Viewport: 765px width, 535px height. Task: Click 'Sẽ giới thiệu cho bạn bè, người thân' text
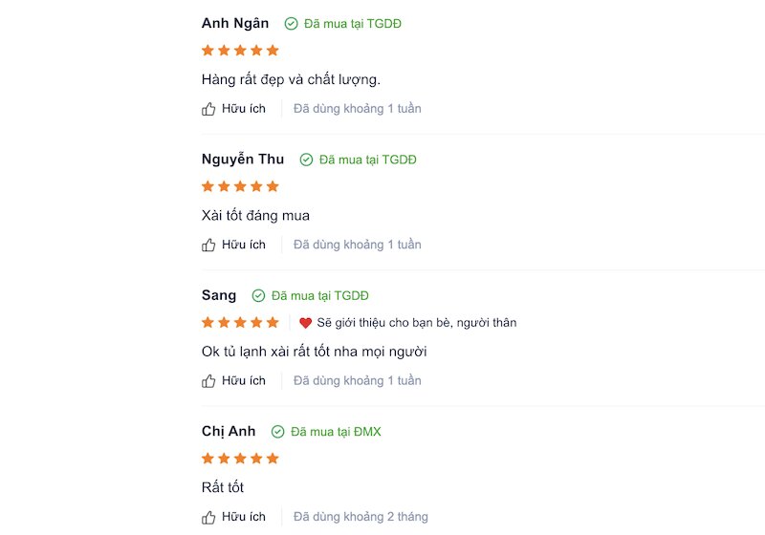pyautogui.click(x=417, y=323)
